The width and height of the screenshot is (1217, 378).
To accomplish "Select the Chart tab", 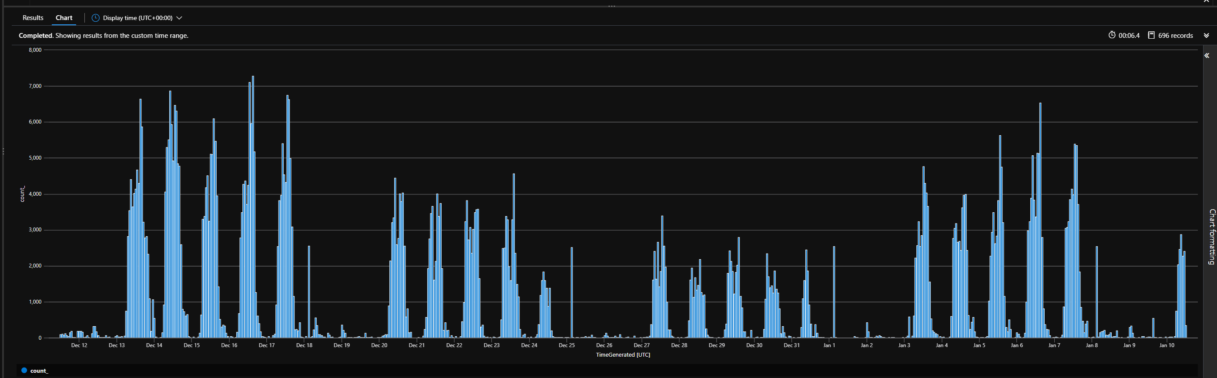I will (64, 18).
